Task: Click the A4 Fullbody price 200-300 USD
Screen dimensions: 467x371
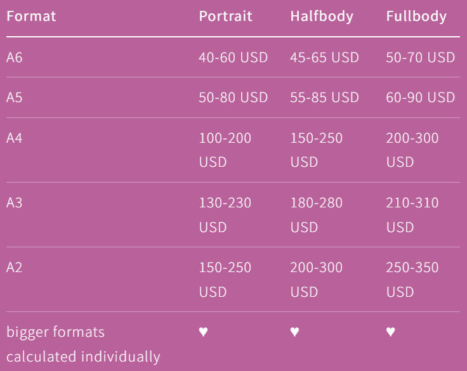Action: click(412, 150)
